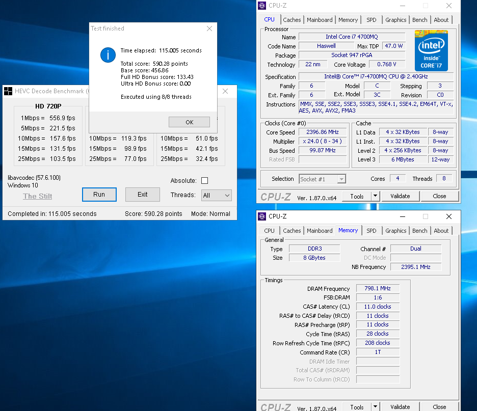Click the Specification field i7-4700MQ CPU @ 2.40GHz
Viewport: 477px width, 411px height.
376,76
